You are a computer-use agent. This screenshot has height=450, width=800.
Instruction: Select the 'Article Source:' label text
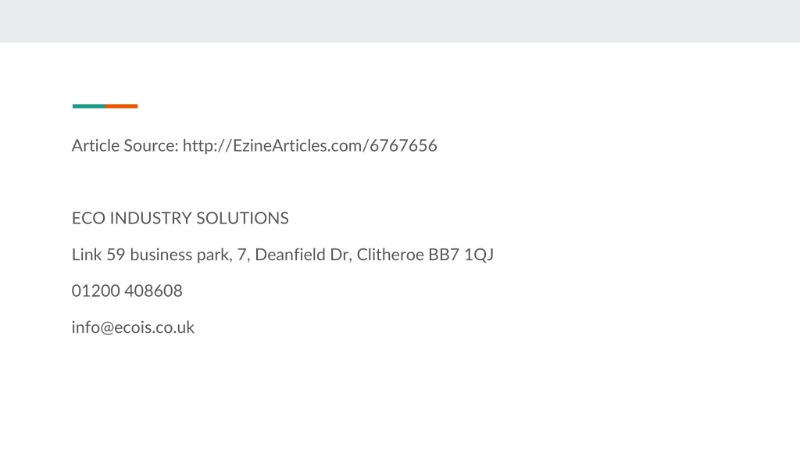tap(125, 146)
